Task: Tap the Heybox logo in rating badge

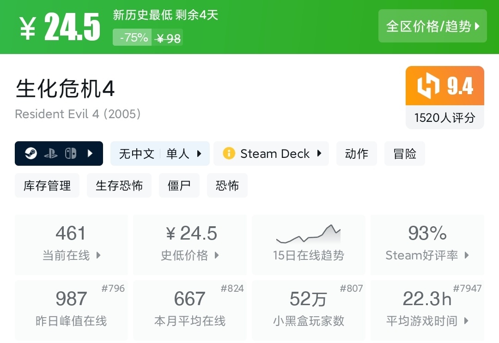Action: pos(427,86)
